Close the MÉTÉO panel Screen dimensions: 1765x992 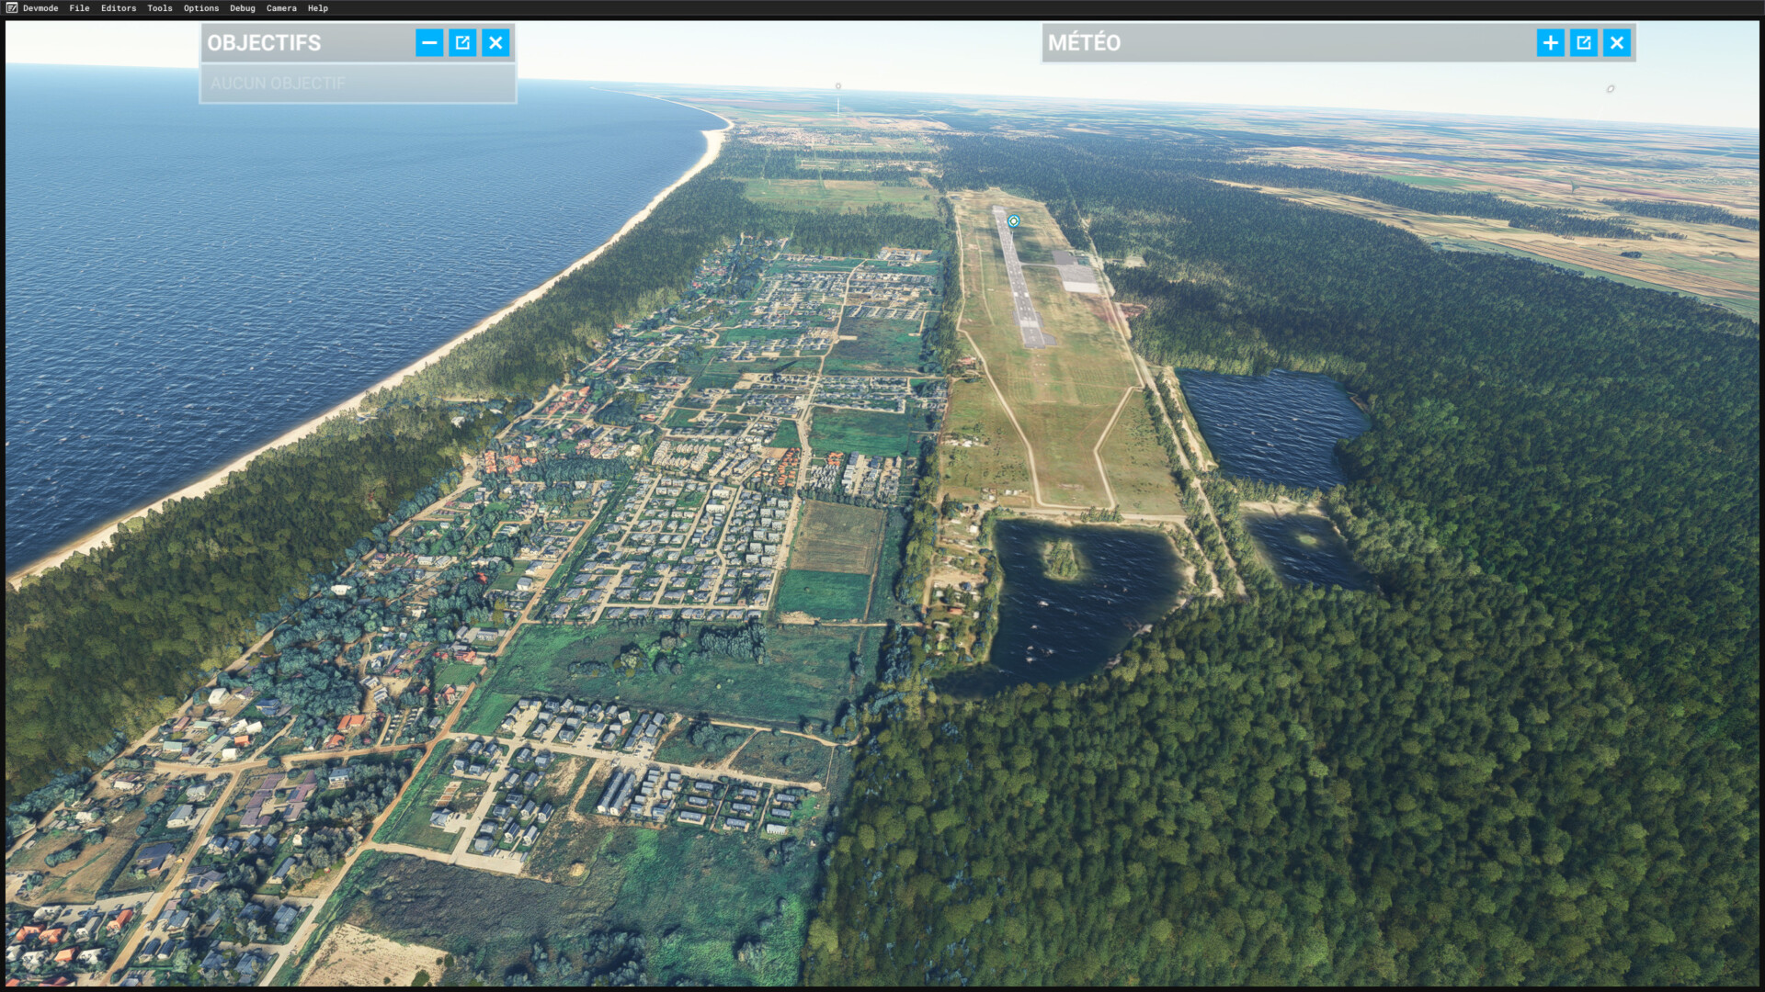(1616, 42)
